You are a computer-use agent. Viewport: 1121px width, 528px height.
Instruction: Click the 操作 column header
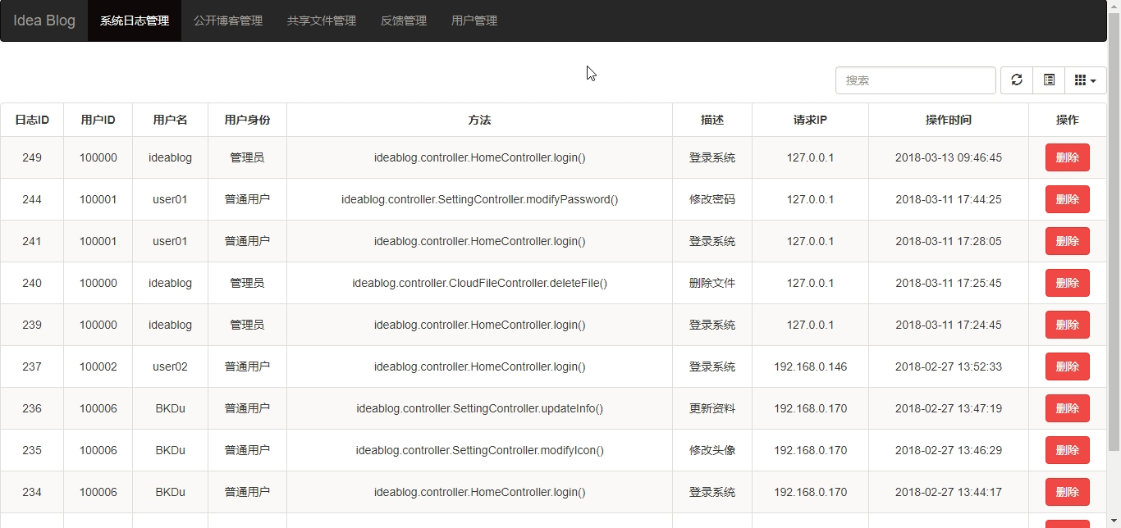pos(1067,120)
